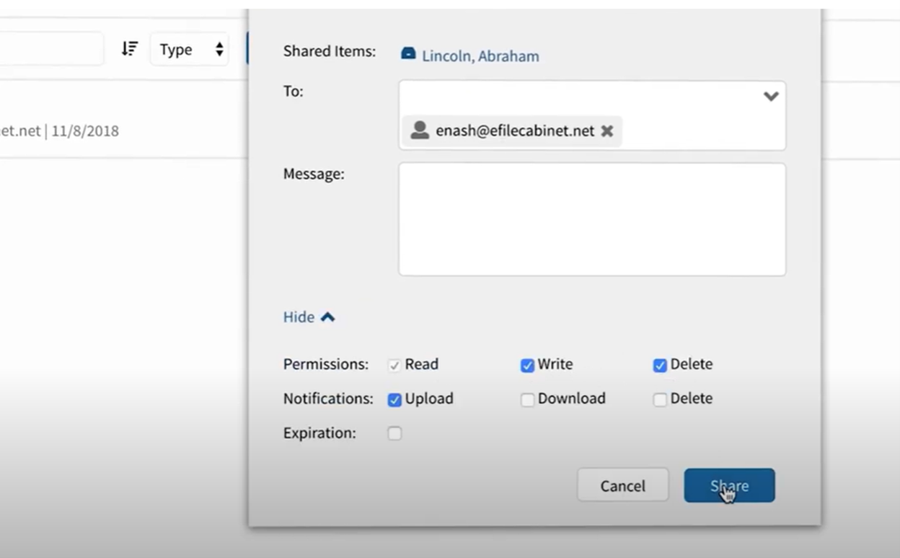Cancel the share dialog
Image resolution: width=900 pixels, height=558 pixels.
tap(623, 485)
